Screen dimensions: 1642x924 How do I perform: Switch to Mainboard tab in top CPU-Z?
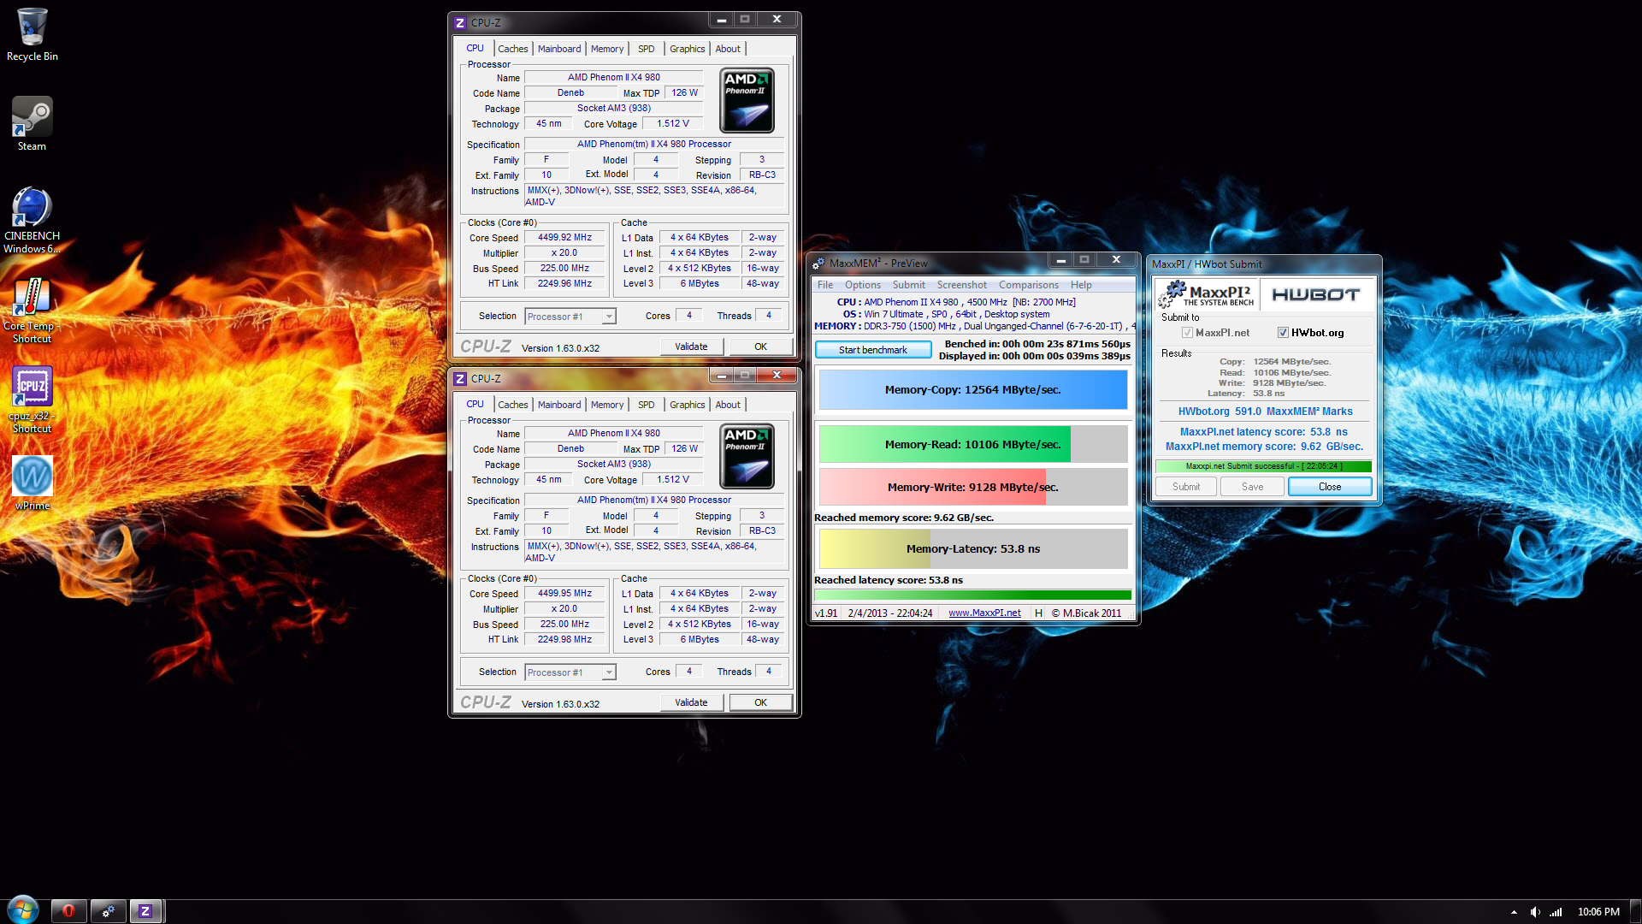559,49
